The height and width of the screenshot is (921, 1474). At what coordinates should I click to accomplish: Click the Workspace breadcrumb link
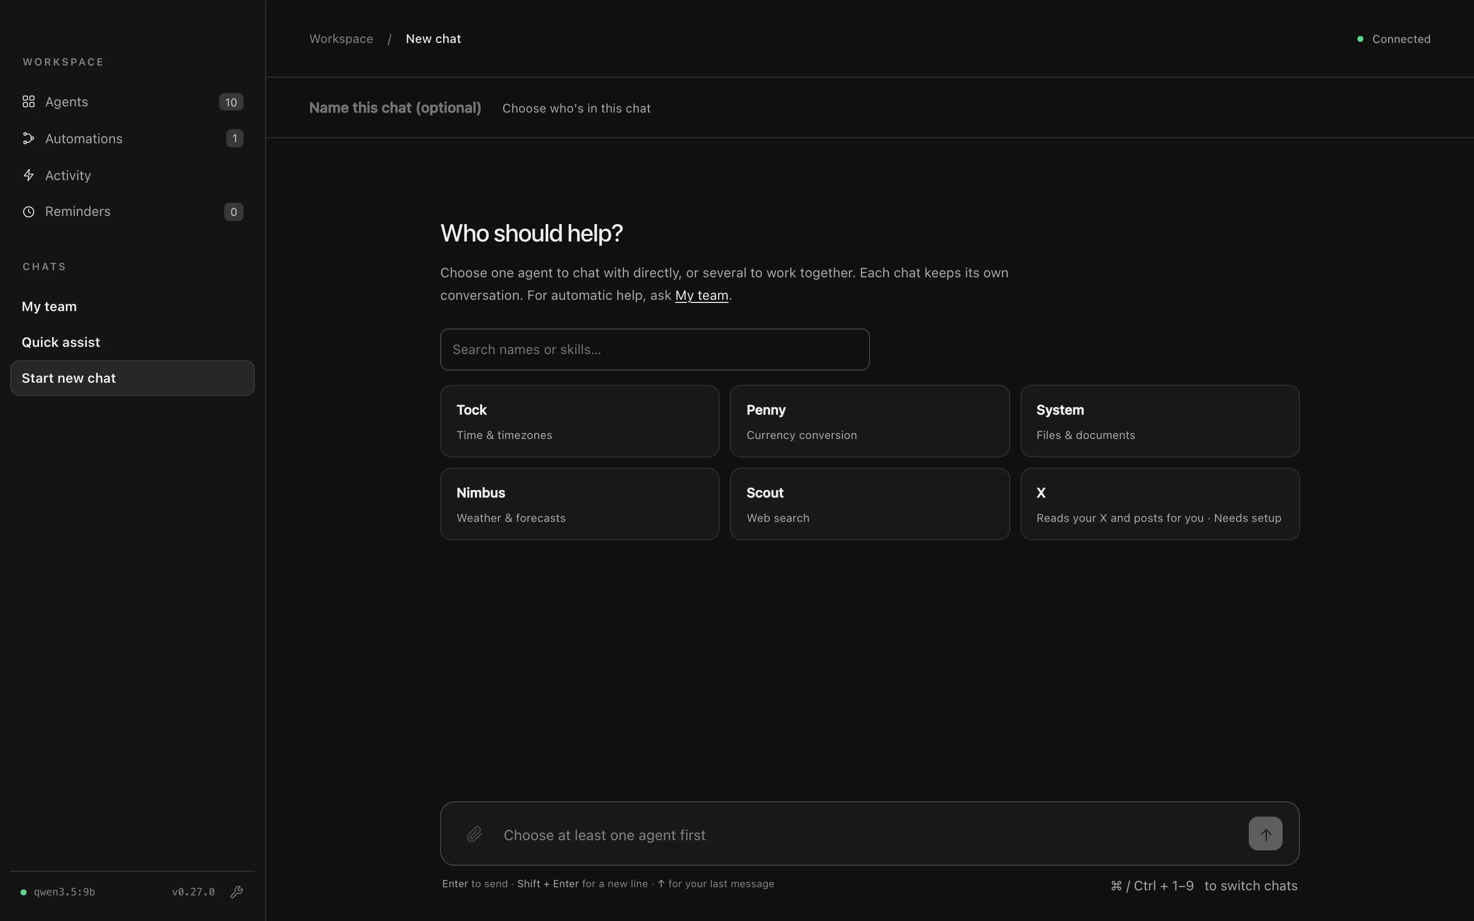[341, 39]
